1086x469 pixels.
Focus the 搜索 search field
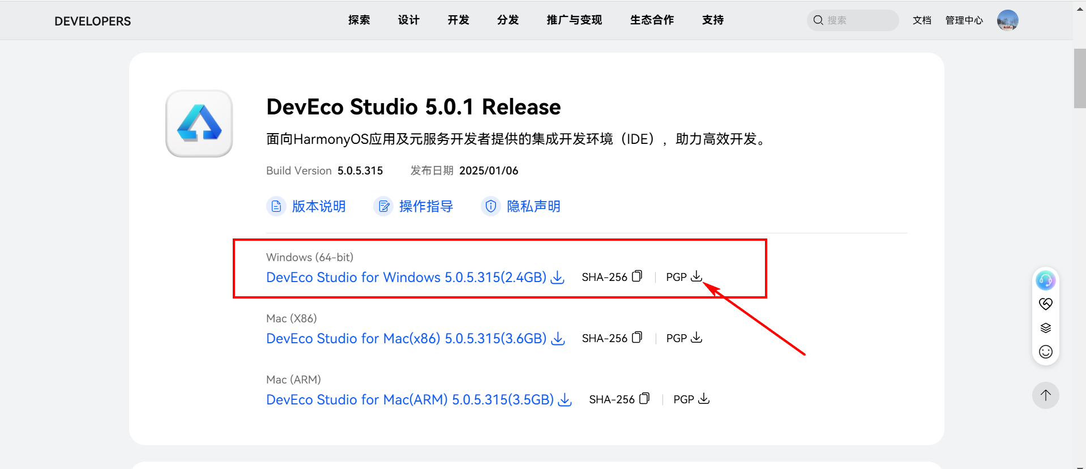853,20
